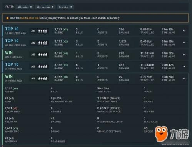Click the 296 damage value
Screen dimensions: 192x147
coord(122,30)
